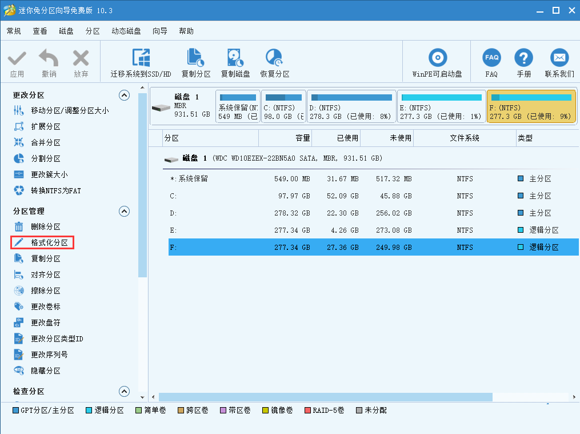
Task: Sort by the 已使用 column header
Action: click(336, 138)
